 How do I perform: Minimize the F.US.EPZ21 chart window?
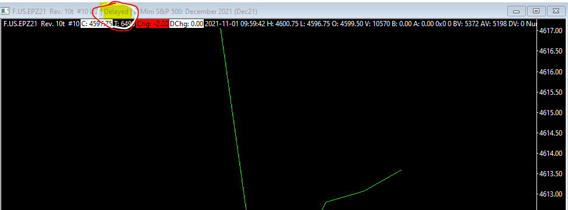(x=517, y=11)
